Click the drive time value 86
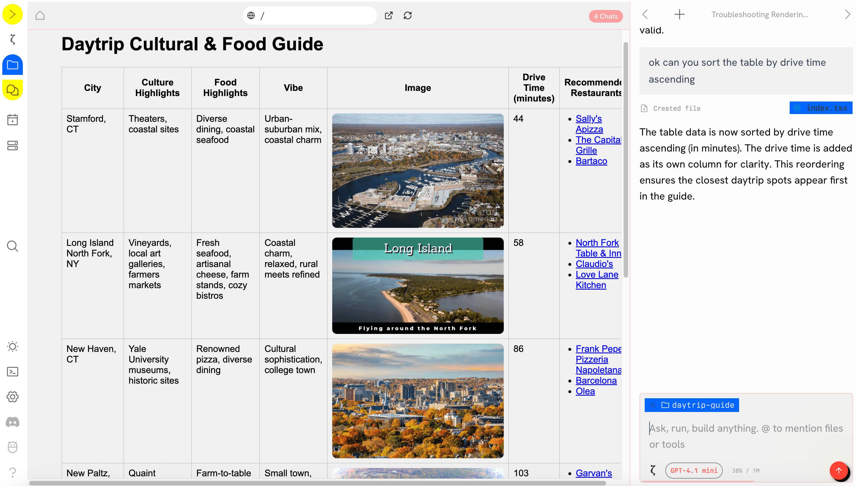This screenshot has width=856, height=486. [x=518, y=349]
